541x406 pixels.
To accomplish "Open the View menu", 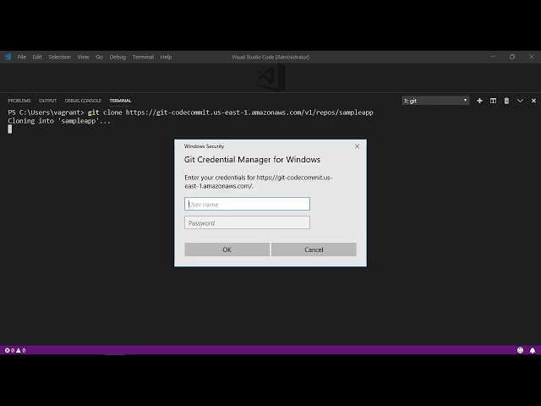I will click(83, 57).
